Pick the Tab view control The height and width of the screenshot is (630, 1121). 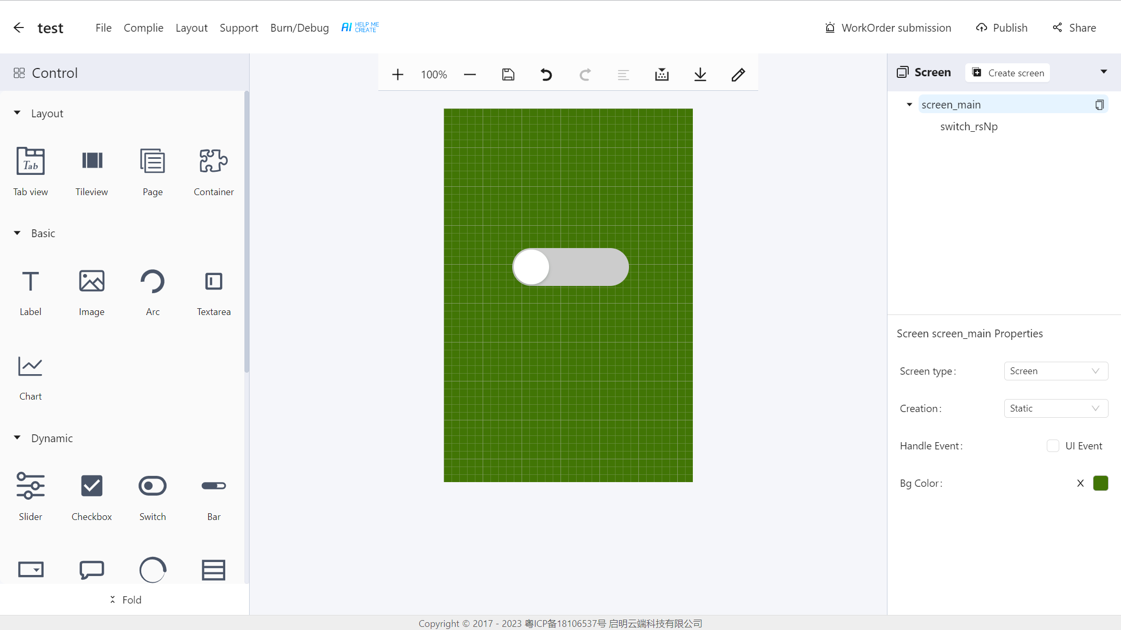(31, 172)
